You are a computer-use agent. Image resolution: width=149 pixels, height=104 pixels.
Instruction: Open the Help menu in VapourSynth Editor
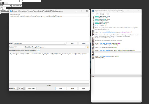click(x=107, y=14)
